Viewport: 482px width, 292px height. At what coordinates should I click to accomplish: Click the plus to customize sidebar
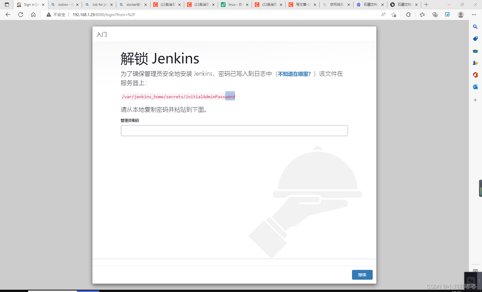pyautogui.click(x=475, y=100)
